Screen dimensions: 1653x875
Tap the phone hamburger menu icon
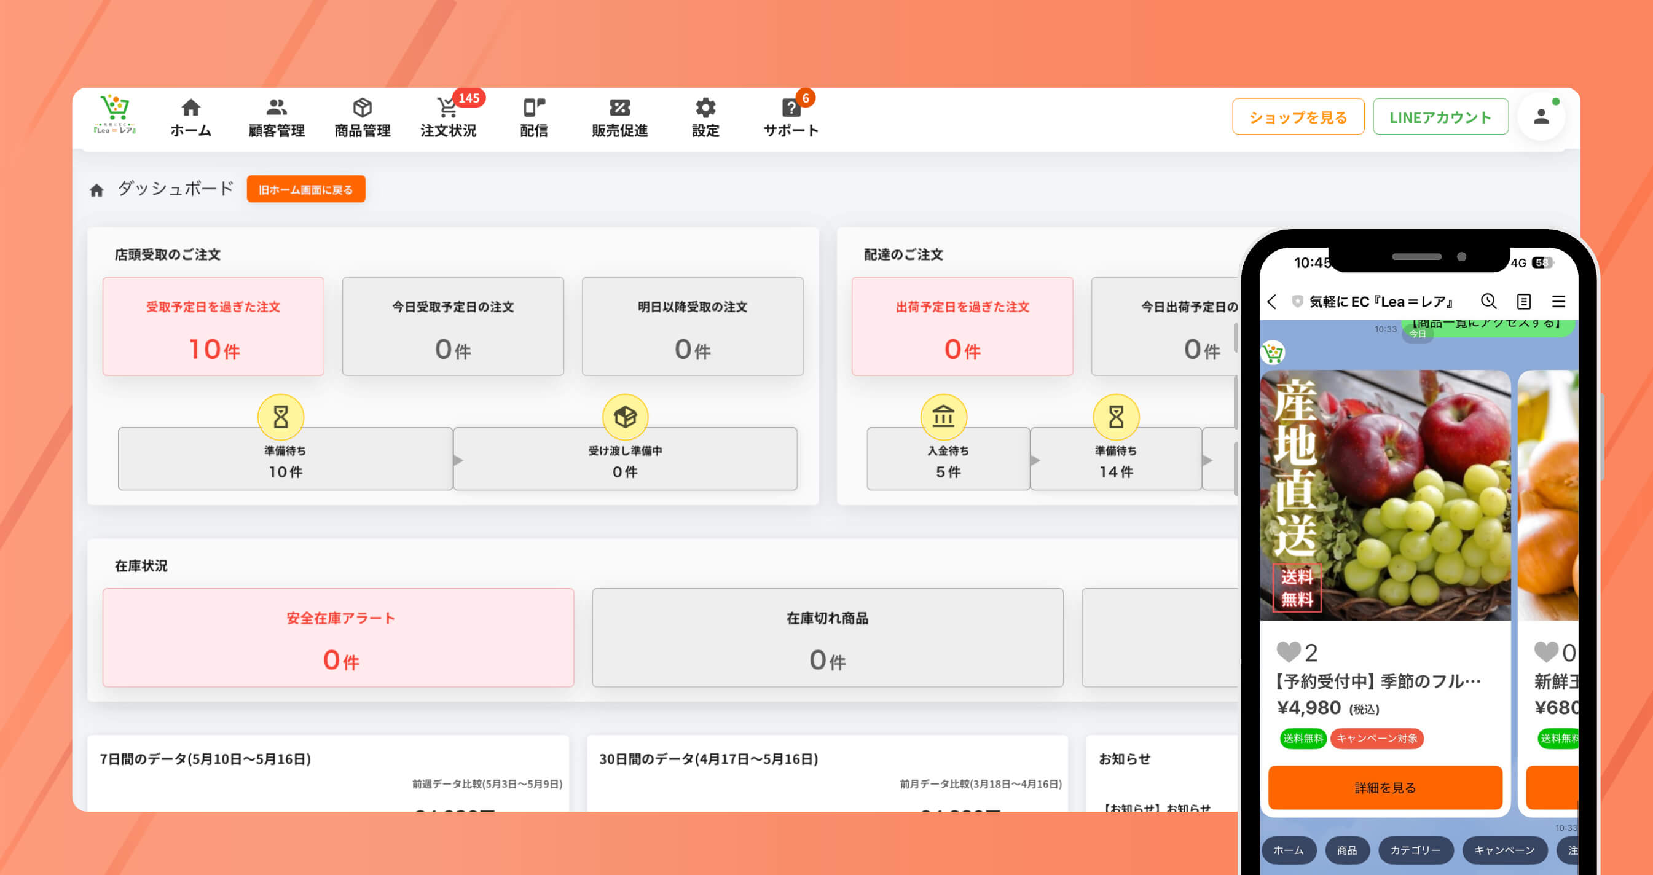point(1558,301)
